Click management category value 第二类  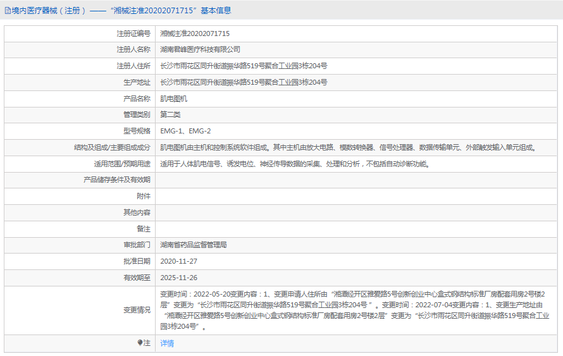[170, 115]
